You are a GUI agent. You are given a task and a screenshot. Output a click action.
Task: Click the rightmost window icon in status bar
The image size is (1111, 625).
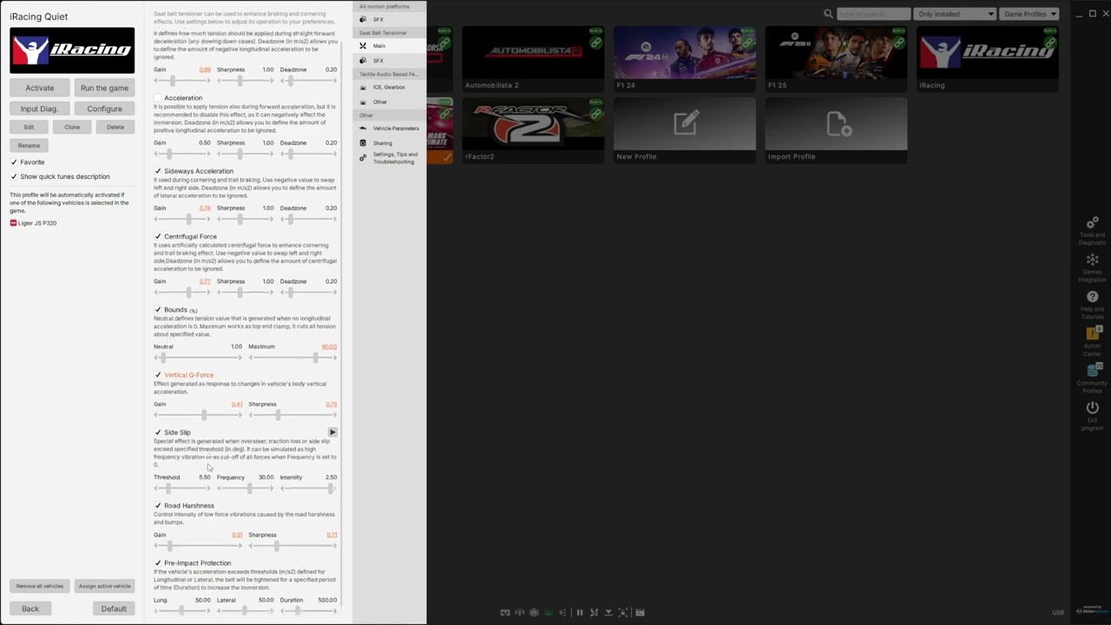(640, 613)
